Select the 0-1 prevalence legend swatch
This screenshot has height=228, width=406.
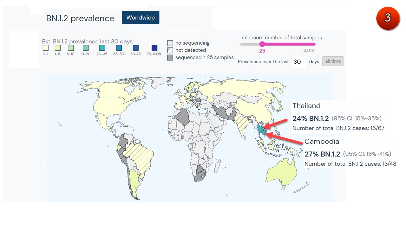pyautogui.click(x=46, y=48)
